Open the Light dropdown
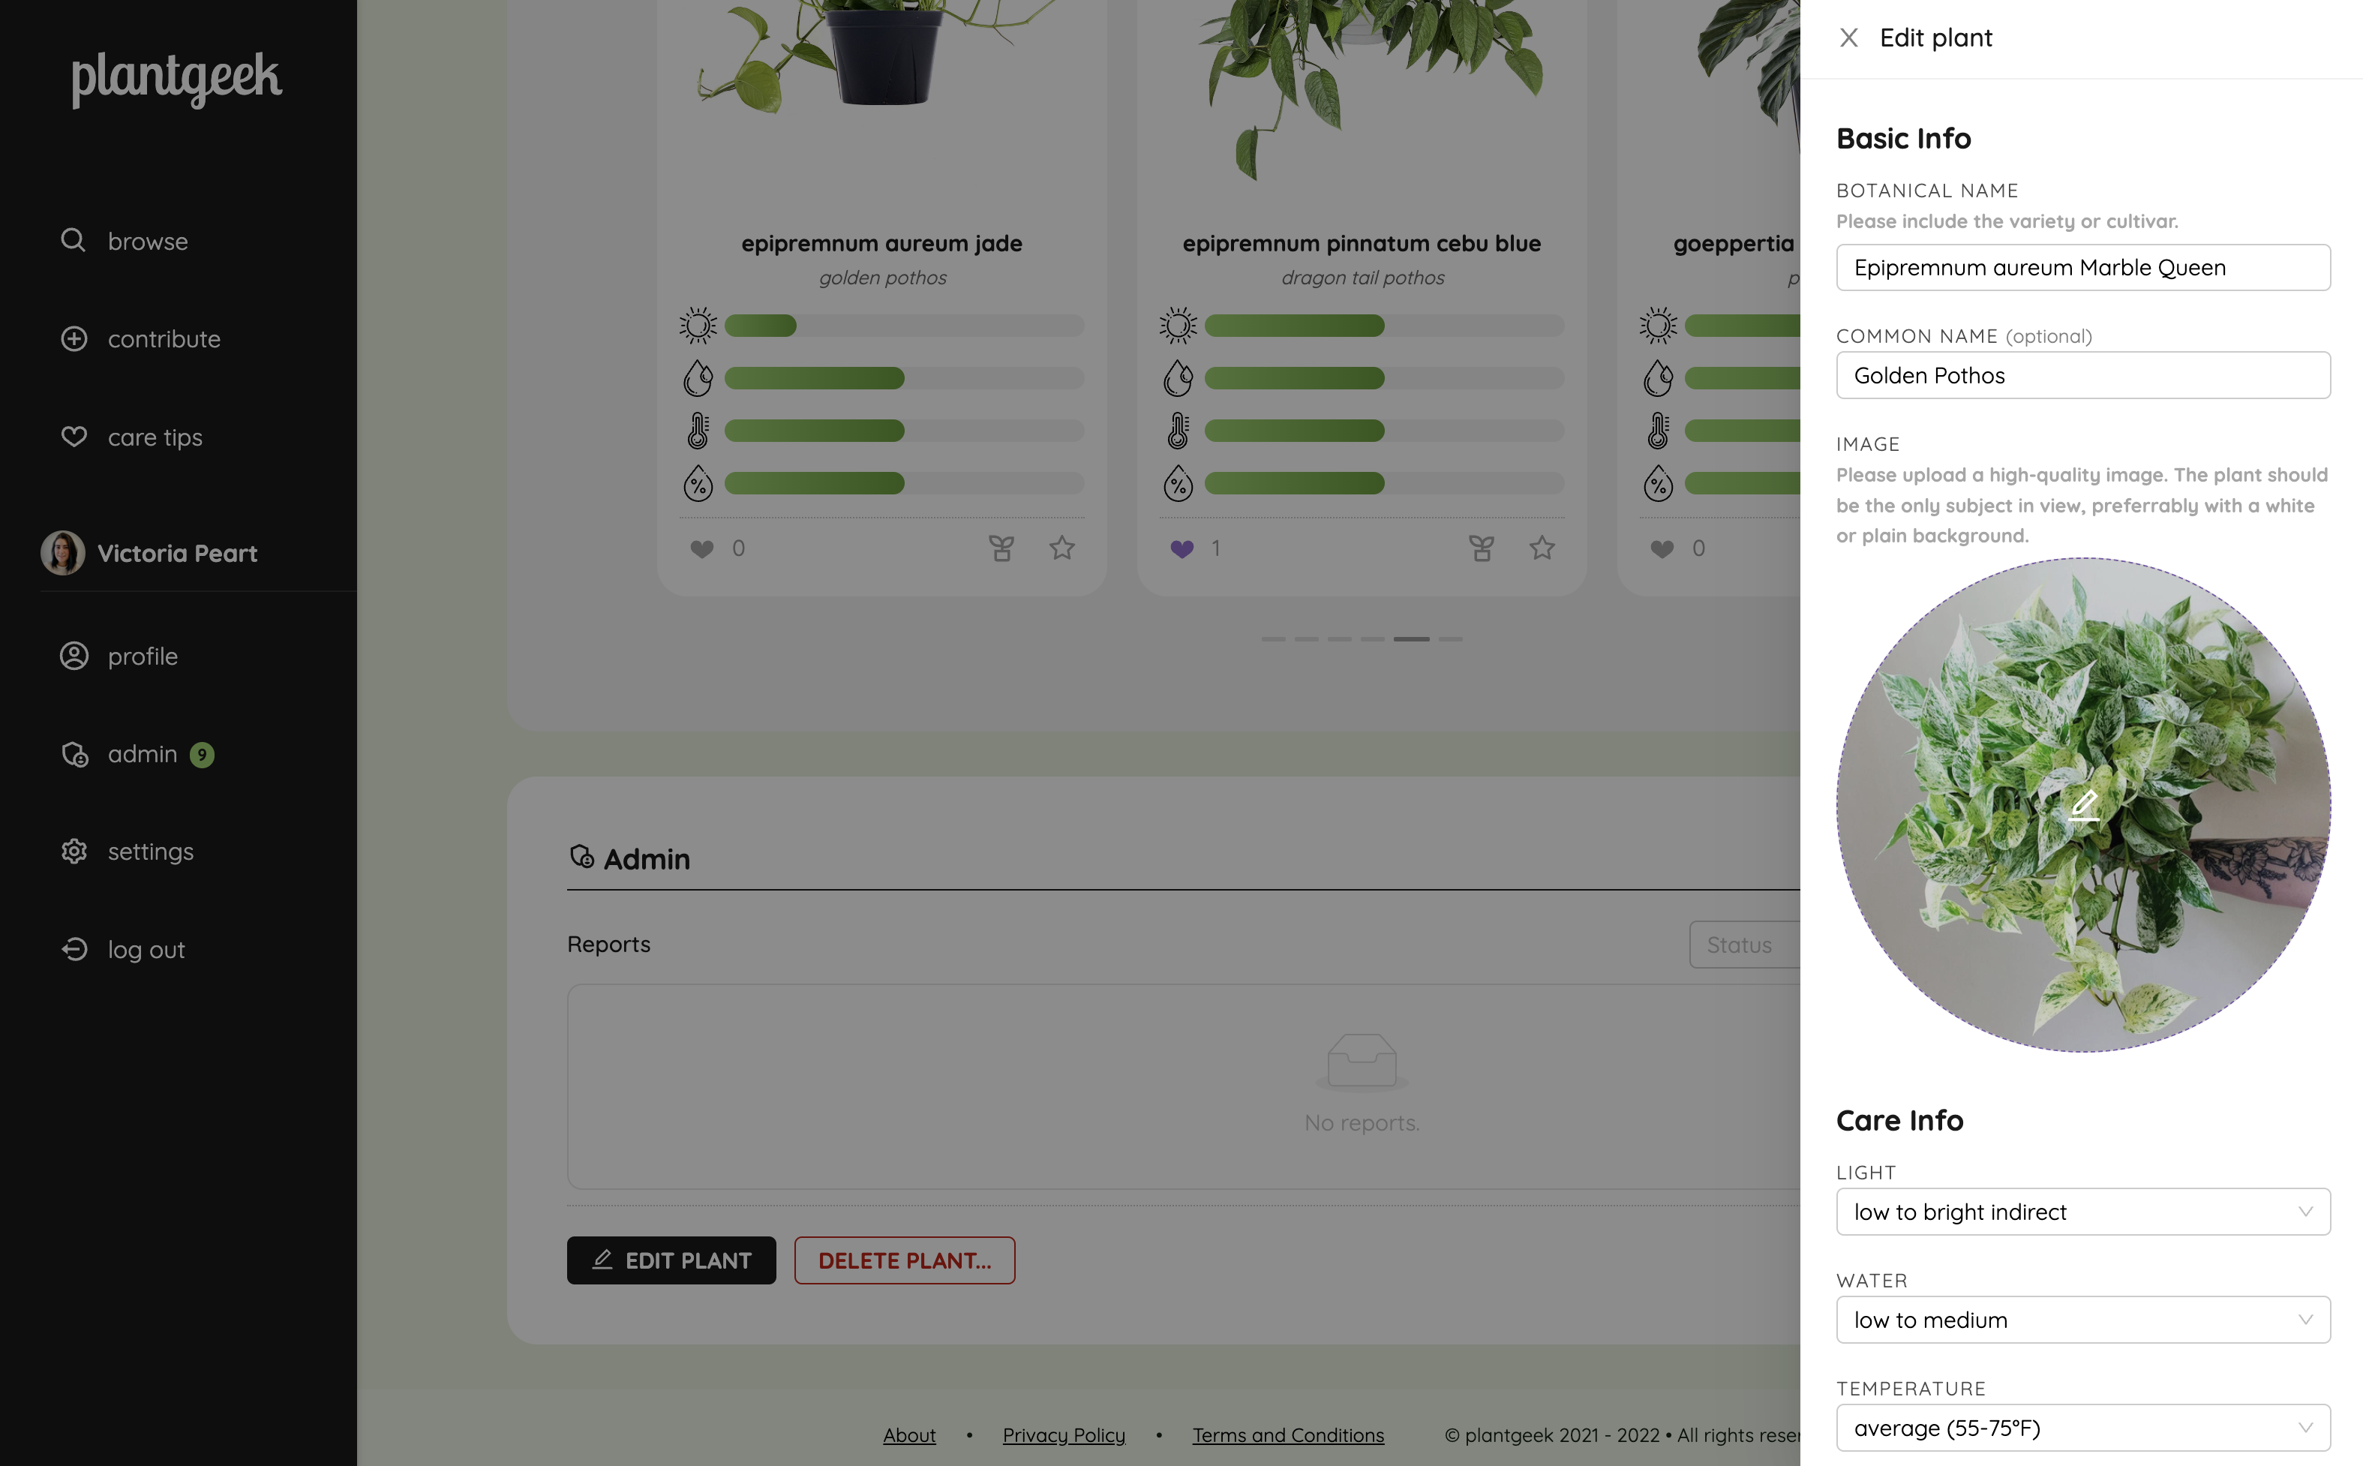Image resolution: width=2363 pixels, height=1466 pixels. pos(2083,1212)
